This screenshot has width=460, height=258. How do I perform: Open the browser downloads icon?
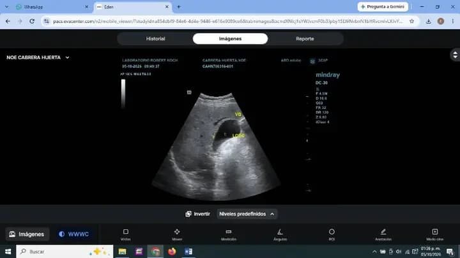(428, 21)
